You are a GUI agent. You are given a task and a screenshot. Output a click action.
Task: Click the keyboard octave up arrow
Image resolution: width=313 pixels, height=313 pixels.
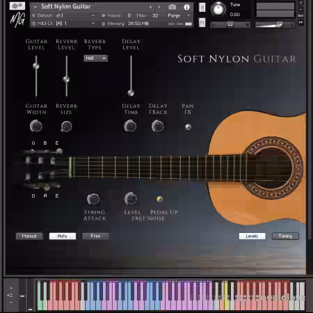(11, 288)
